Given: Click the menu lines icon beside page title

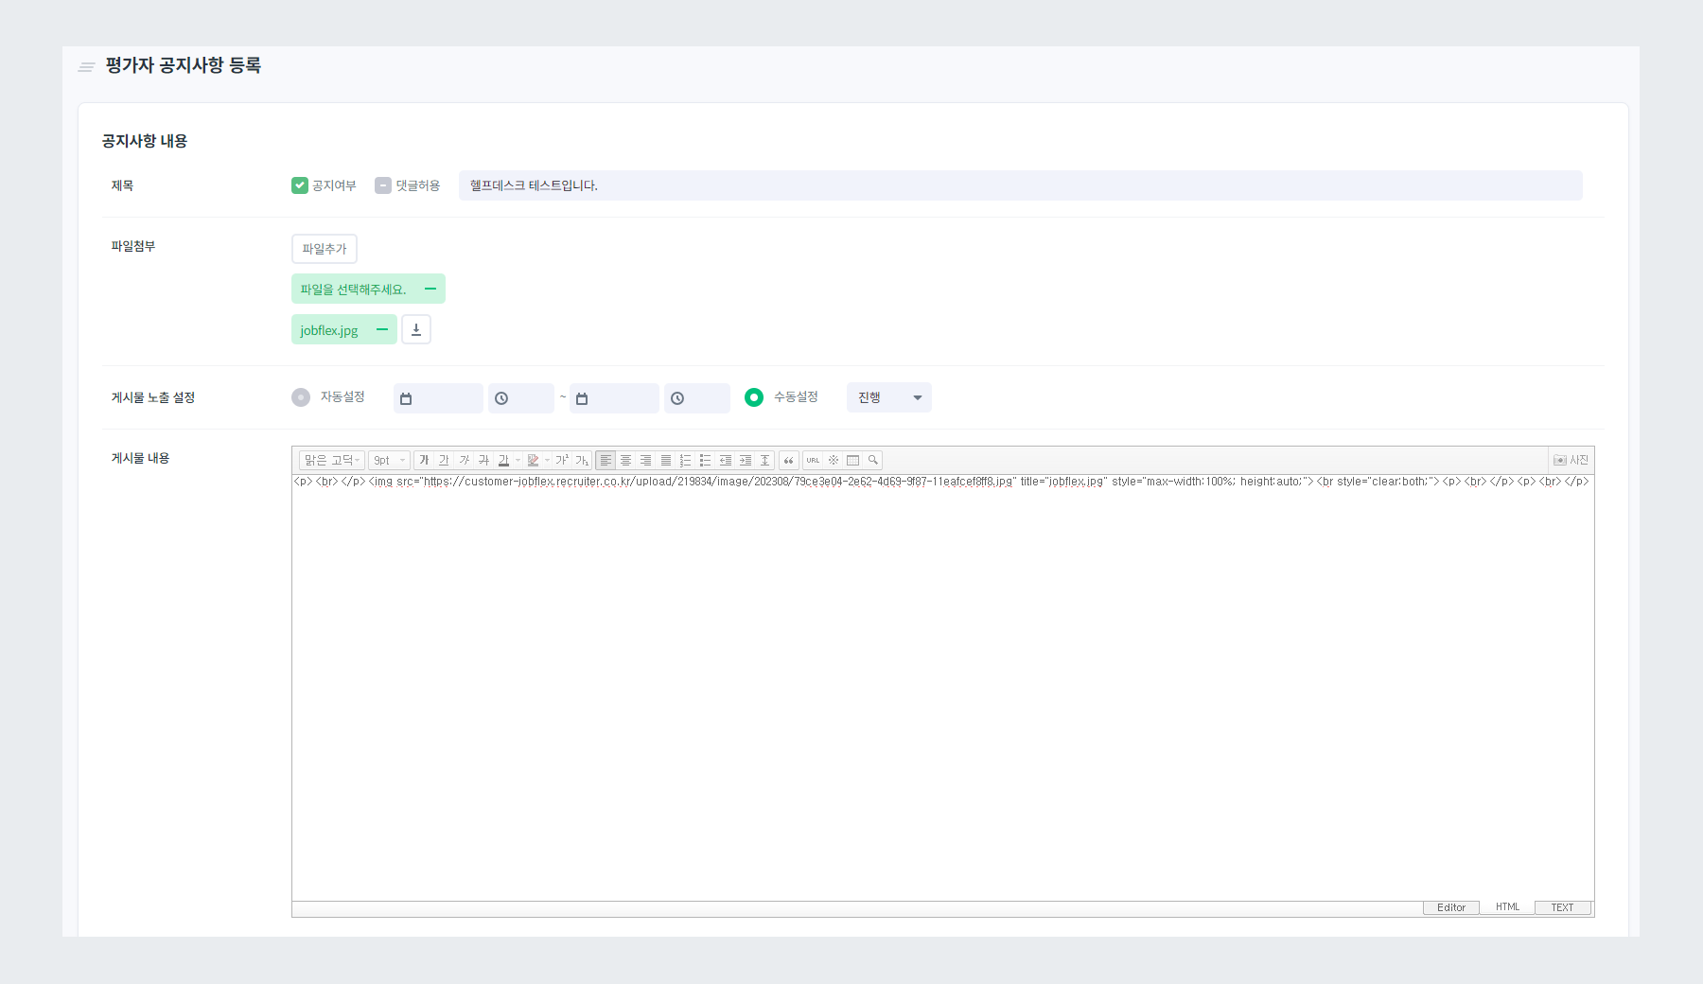Looking at the screenshot, I should point(86,67).
